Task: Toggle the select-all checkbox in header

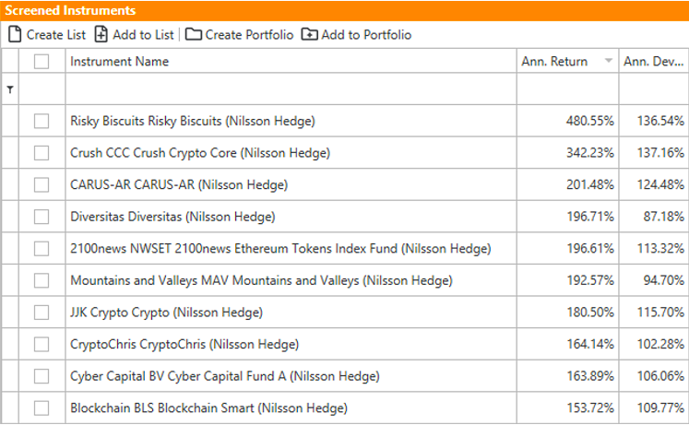Action: click(42, 62)
